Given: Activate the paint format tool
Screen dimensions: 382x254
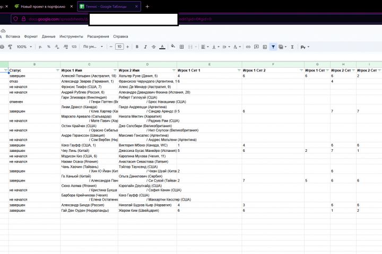Looking at the screenshot, I should [x=10, y=47].
